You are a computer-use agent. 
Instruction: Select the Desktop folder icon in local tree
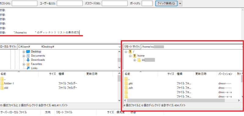pos(28,52)
